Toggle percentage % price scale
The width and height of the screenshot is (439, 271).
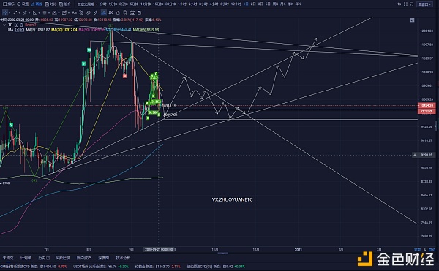424,250
